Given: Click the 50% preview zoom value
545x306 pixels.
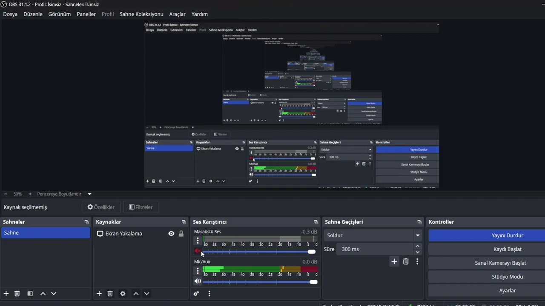Looking at the screenshot, I should 17,194.
